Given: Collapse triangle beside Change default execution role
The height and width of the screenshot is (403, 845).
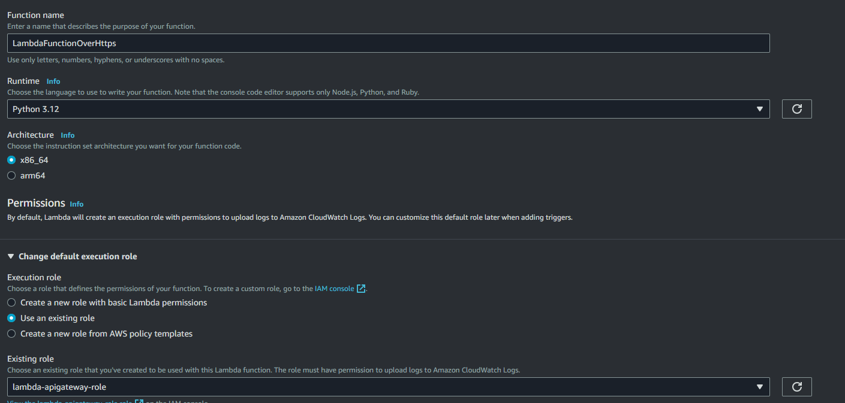Looking at the screenshot, I should click(x=11, y=256).
